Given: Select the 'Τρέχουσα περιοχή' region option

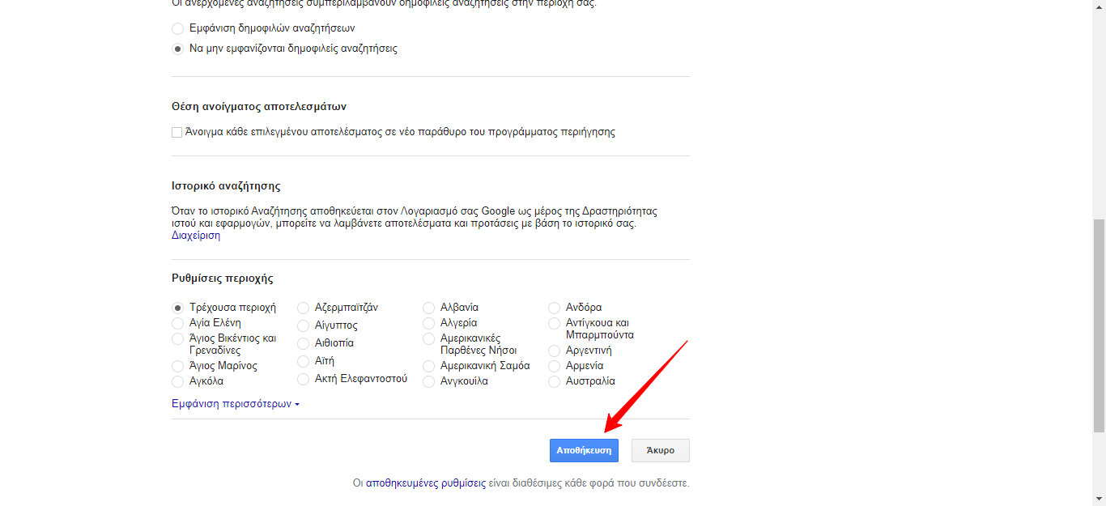Looking at the screenshot, I should click(177, 307).
